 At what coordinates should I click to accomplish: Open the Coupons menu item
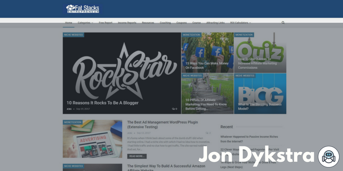182,23
